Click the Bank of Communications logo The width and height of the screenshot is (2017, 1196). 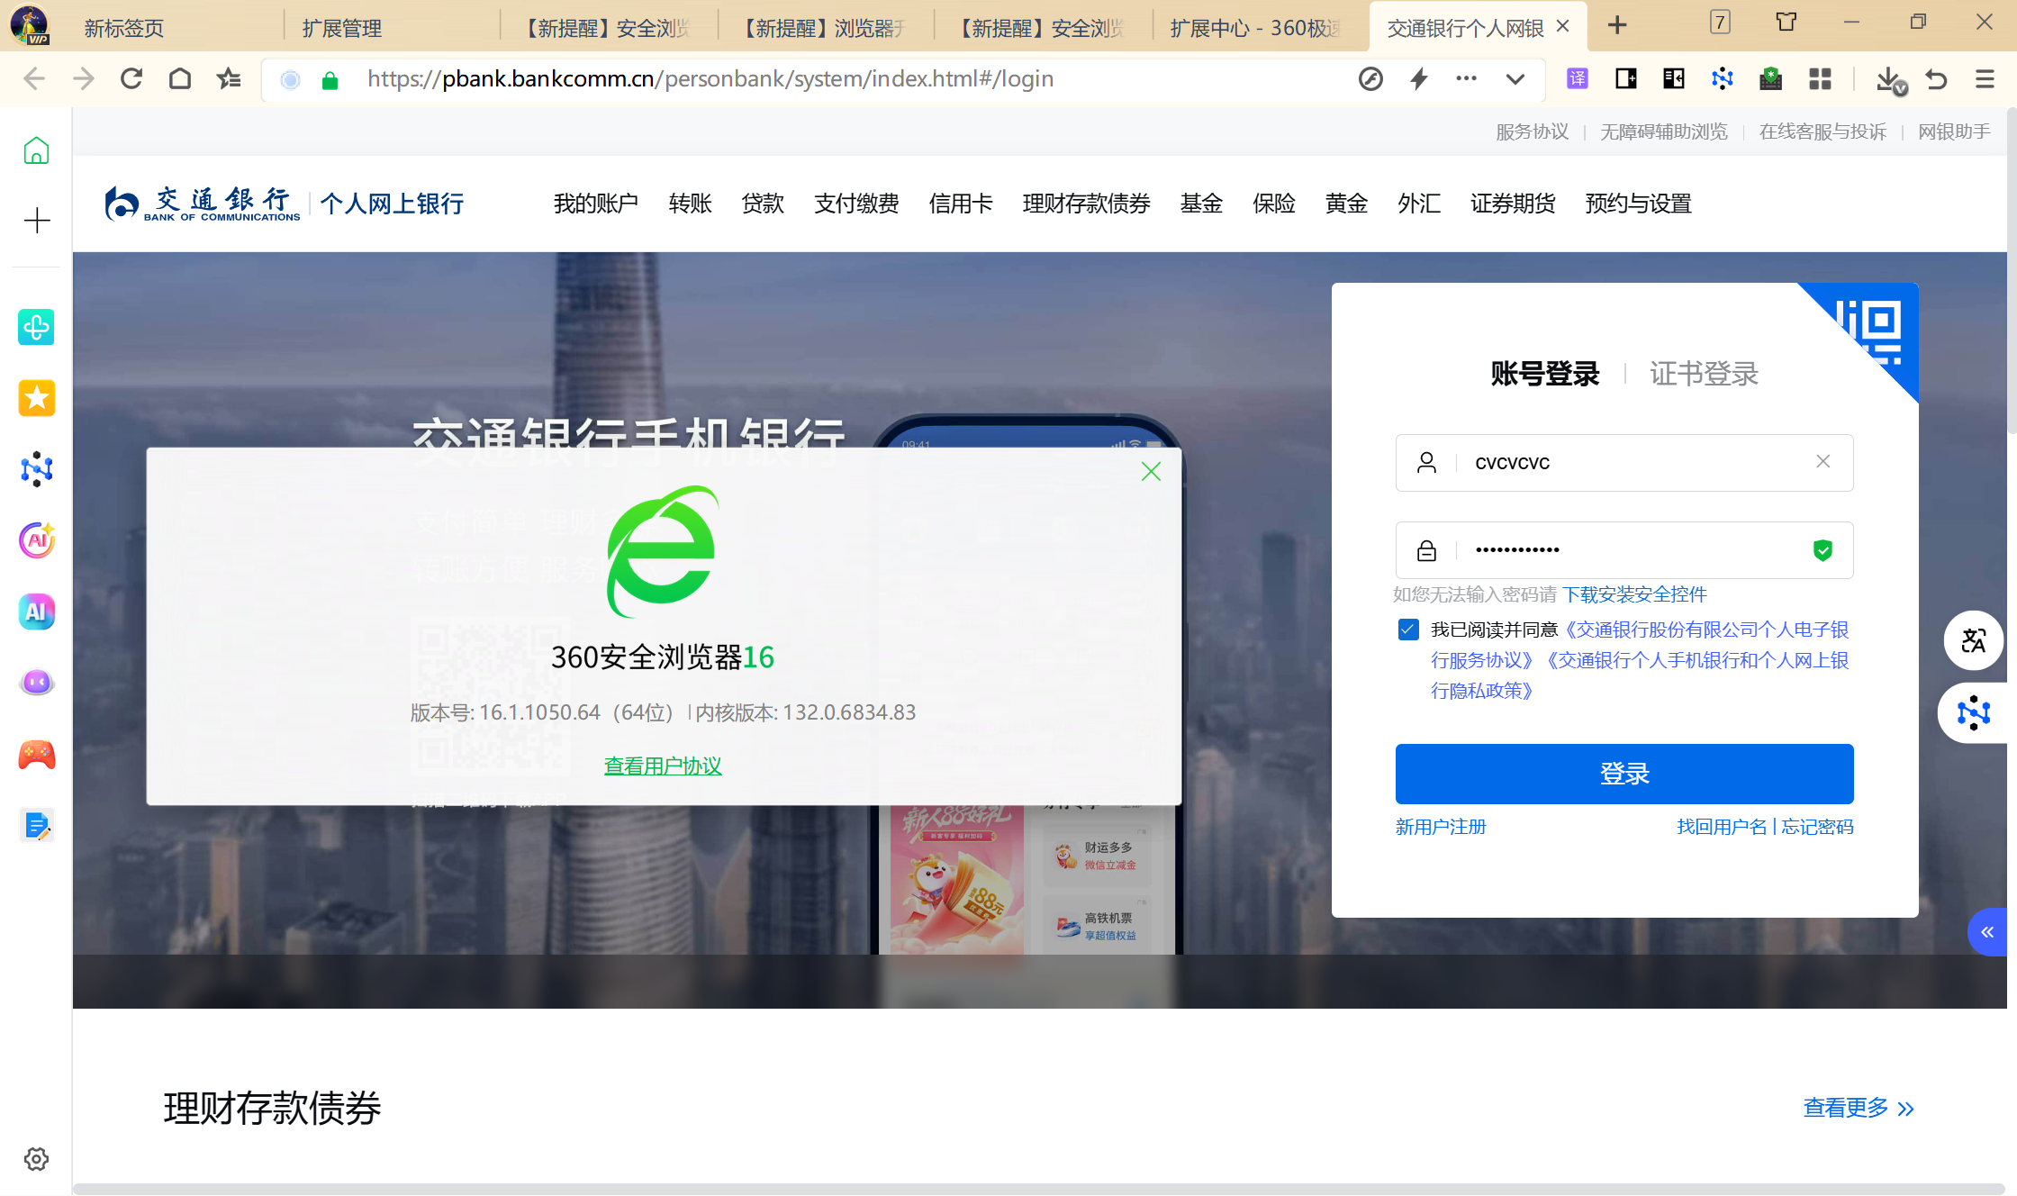202,204
